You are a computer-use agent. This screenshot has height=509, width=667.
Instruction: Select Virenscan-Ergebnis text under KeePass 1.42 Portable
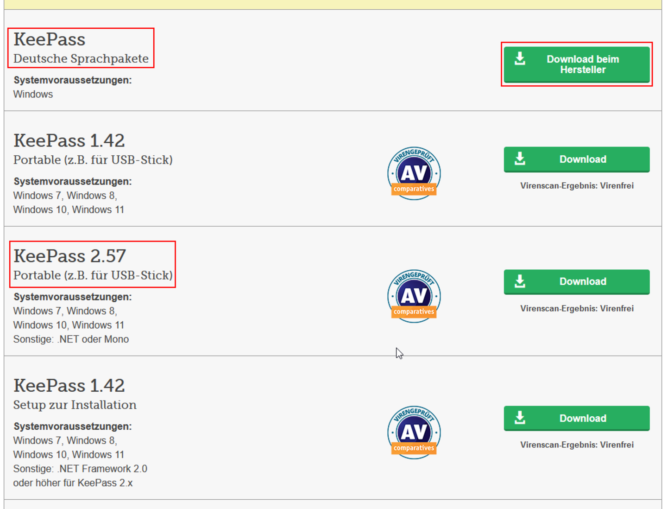577,186
